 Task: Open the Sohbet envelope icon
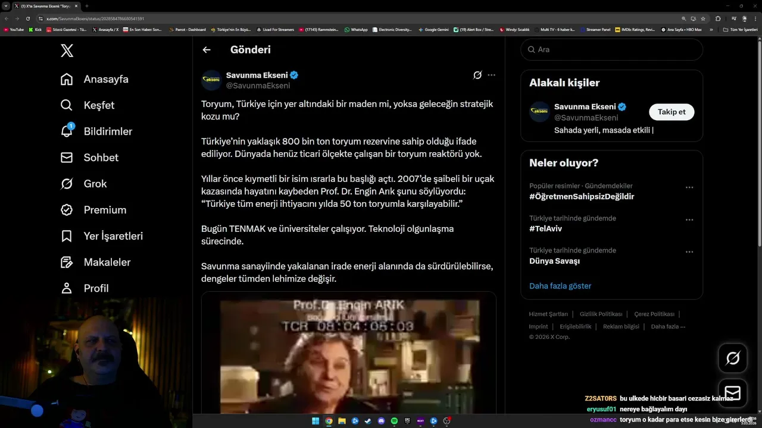(67, 158)
